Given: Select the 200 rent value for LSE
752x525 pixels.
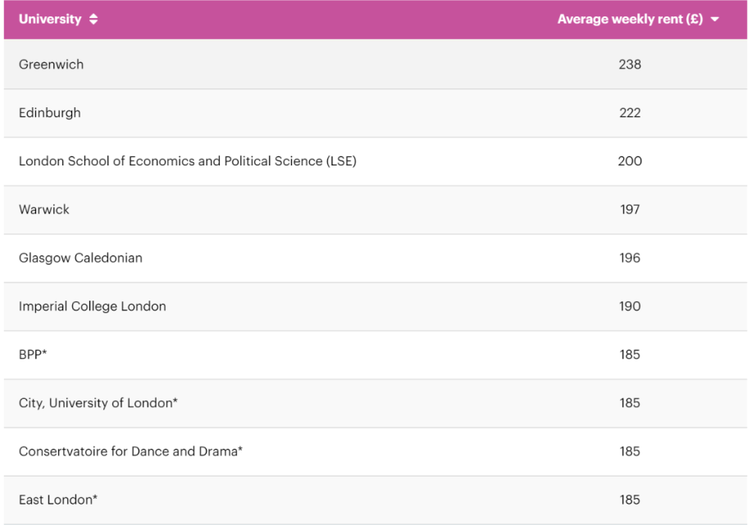Looking at the screenshot, I should (x=630, y=161).
